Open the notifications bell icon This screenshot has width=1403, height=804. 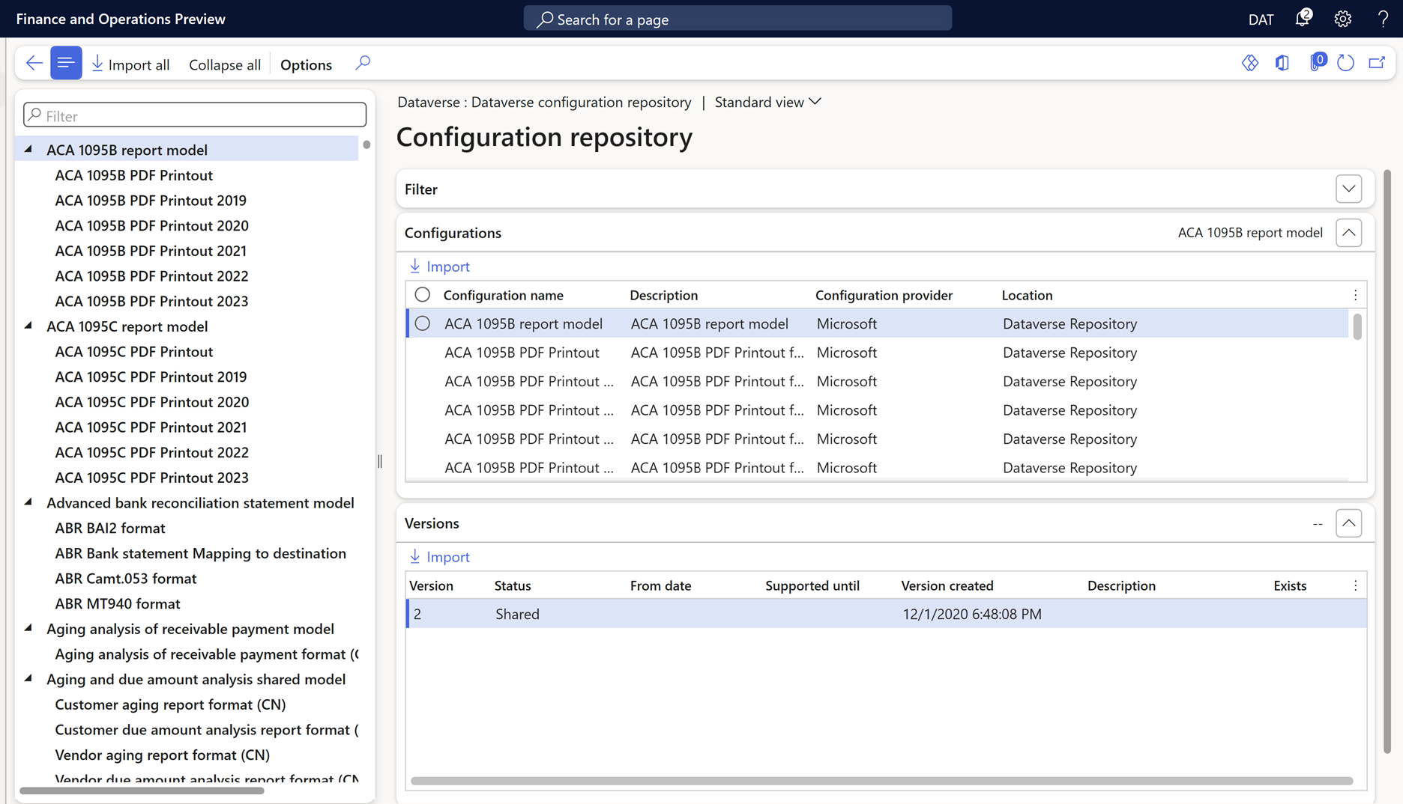[1303, 19]
